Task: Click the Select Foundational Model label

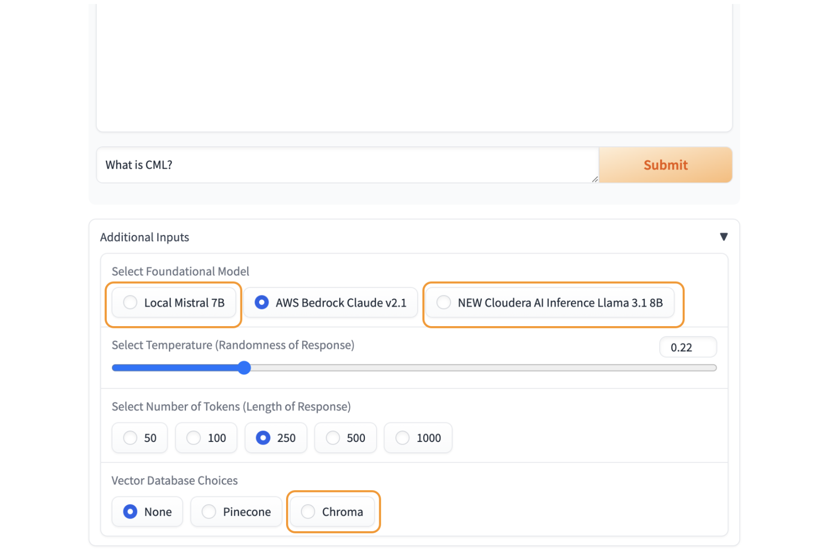Action: 180,271
